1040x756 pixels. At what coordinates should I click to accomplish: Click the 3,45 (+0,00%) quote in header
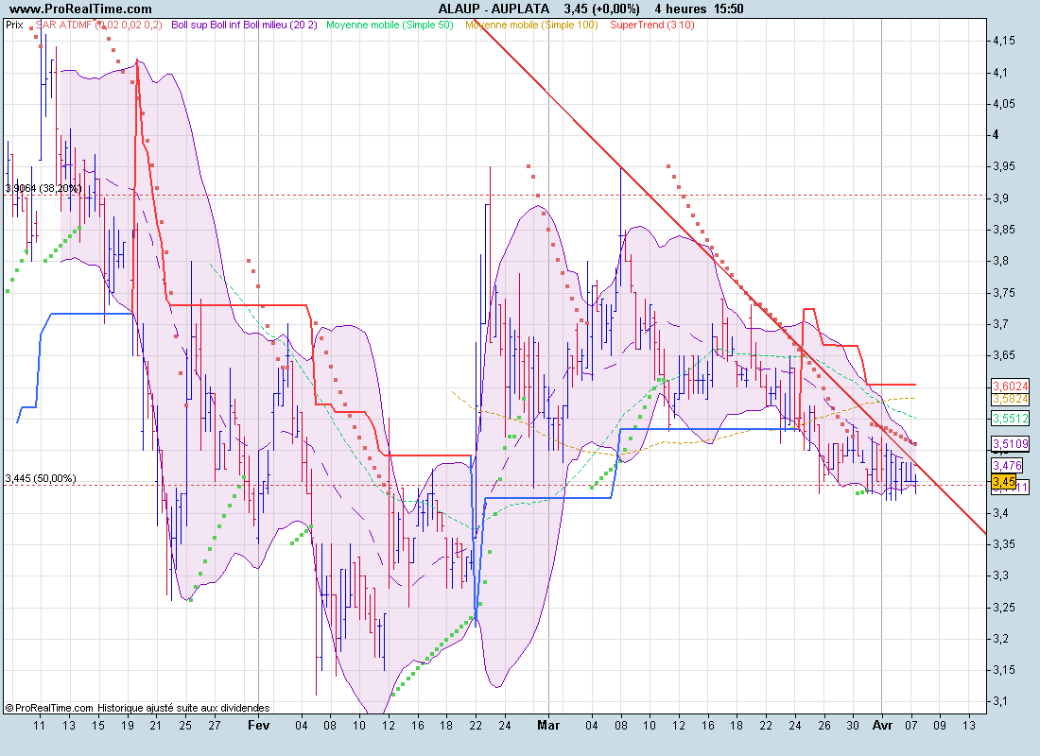[x=601, y=9]
